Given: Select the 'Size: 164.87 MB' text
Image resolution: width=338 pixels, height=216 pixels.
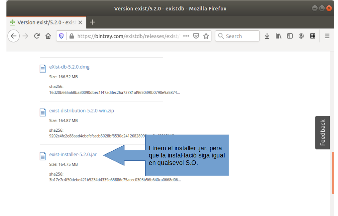Looking at the screenshot, I should coord(63,120).
